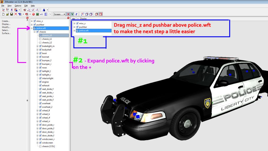Viewport: 268px width, 151px height.
Task: Open the undo history list icon
Action: [x=46, y=14]
